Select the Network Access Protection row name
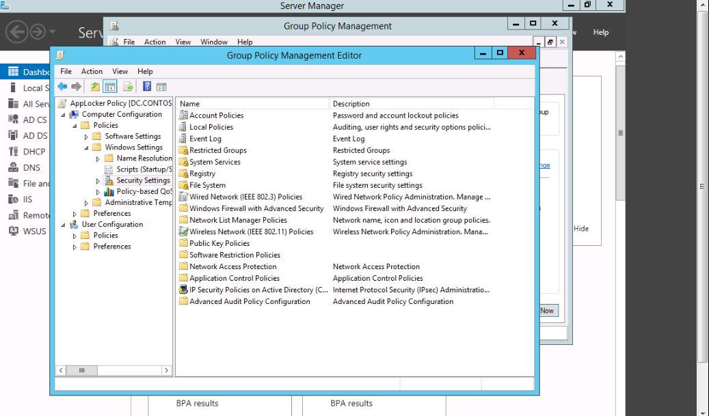This screenshot has height=416, width=709. [x=233, y=266]
